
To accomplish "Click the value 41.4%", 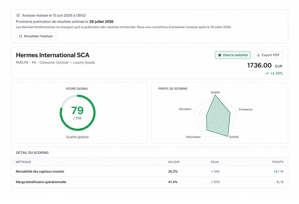I will [x=173, y=182].
